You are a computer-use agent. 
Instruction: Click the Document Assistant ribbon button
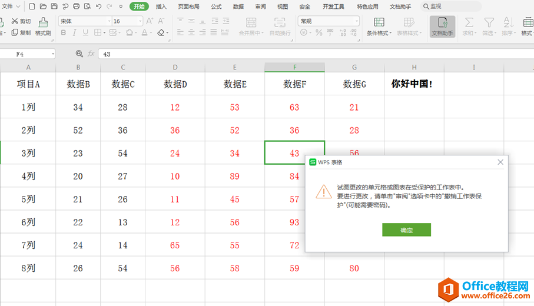tap(442, 26)
